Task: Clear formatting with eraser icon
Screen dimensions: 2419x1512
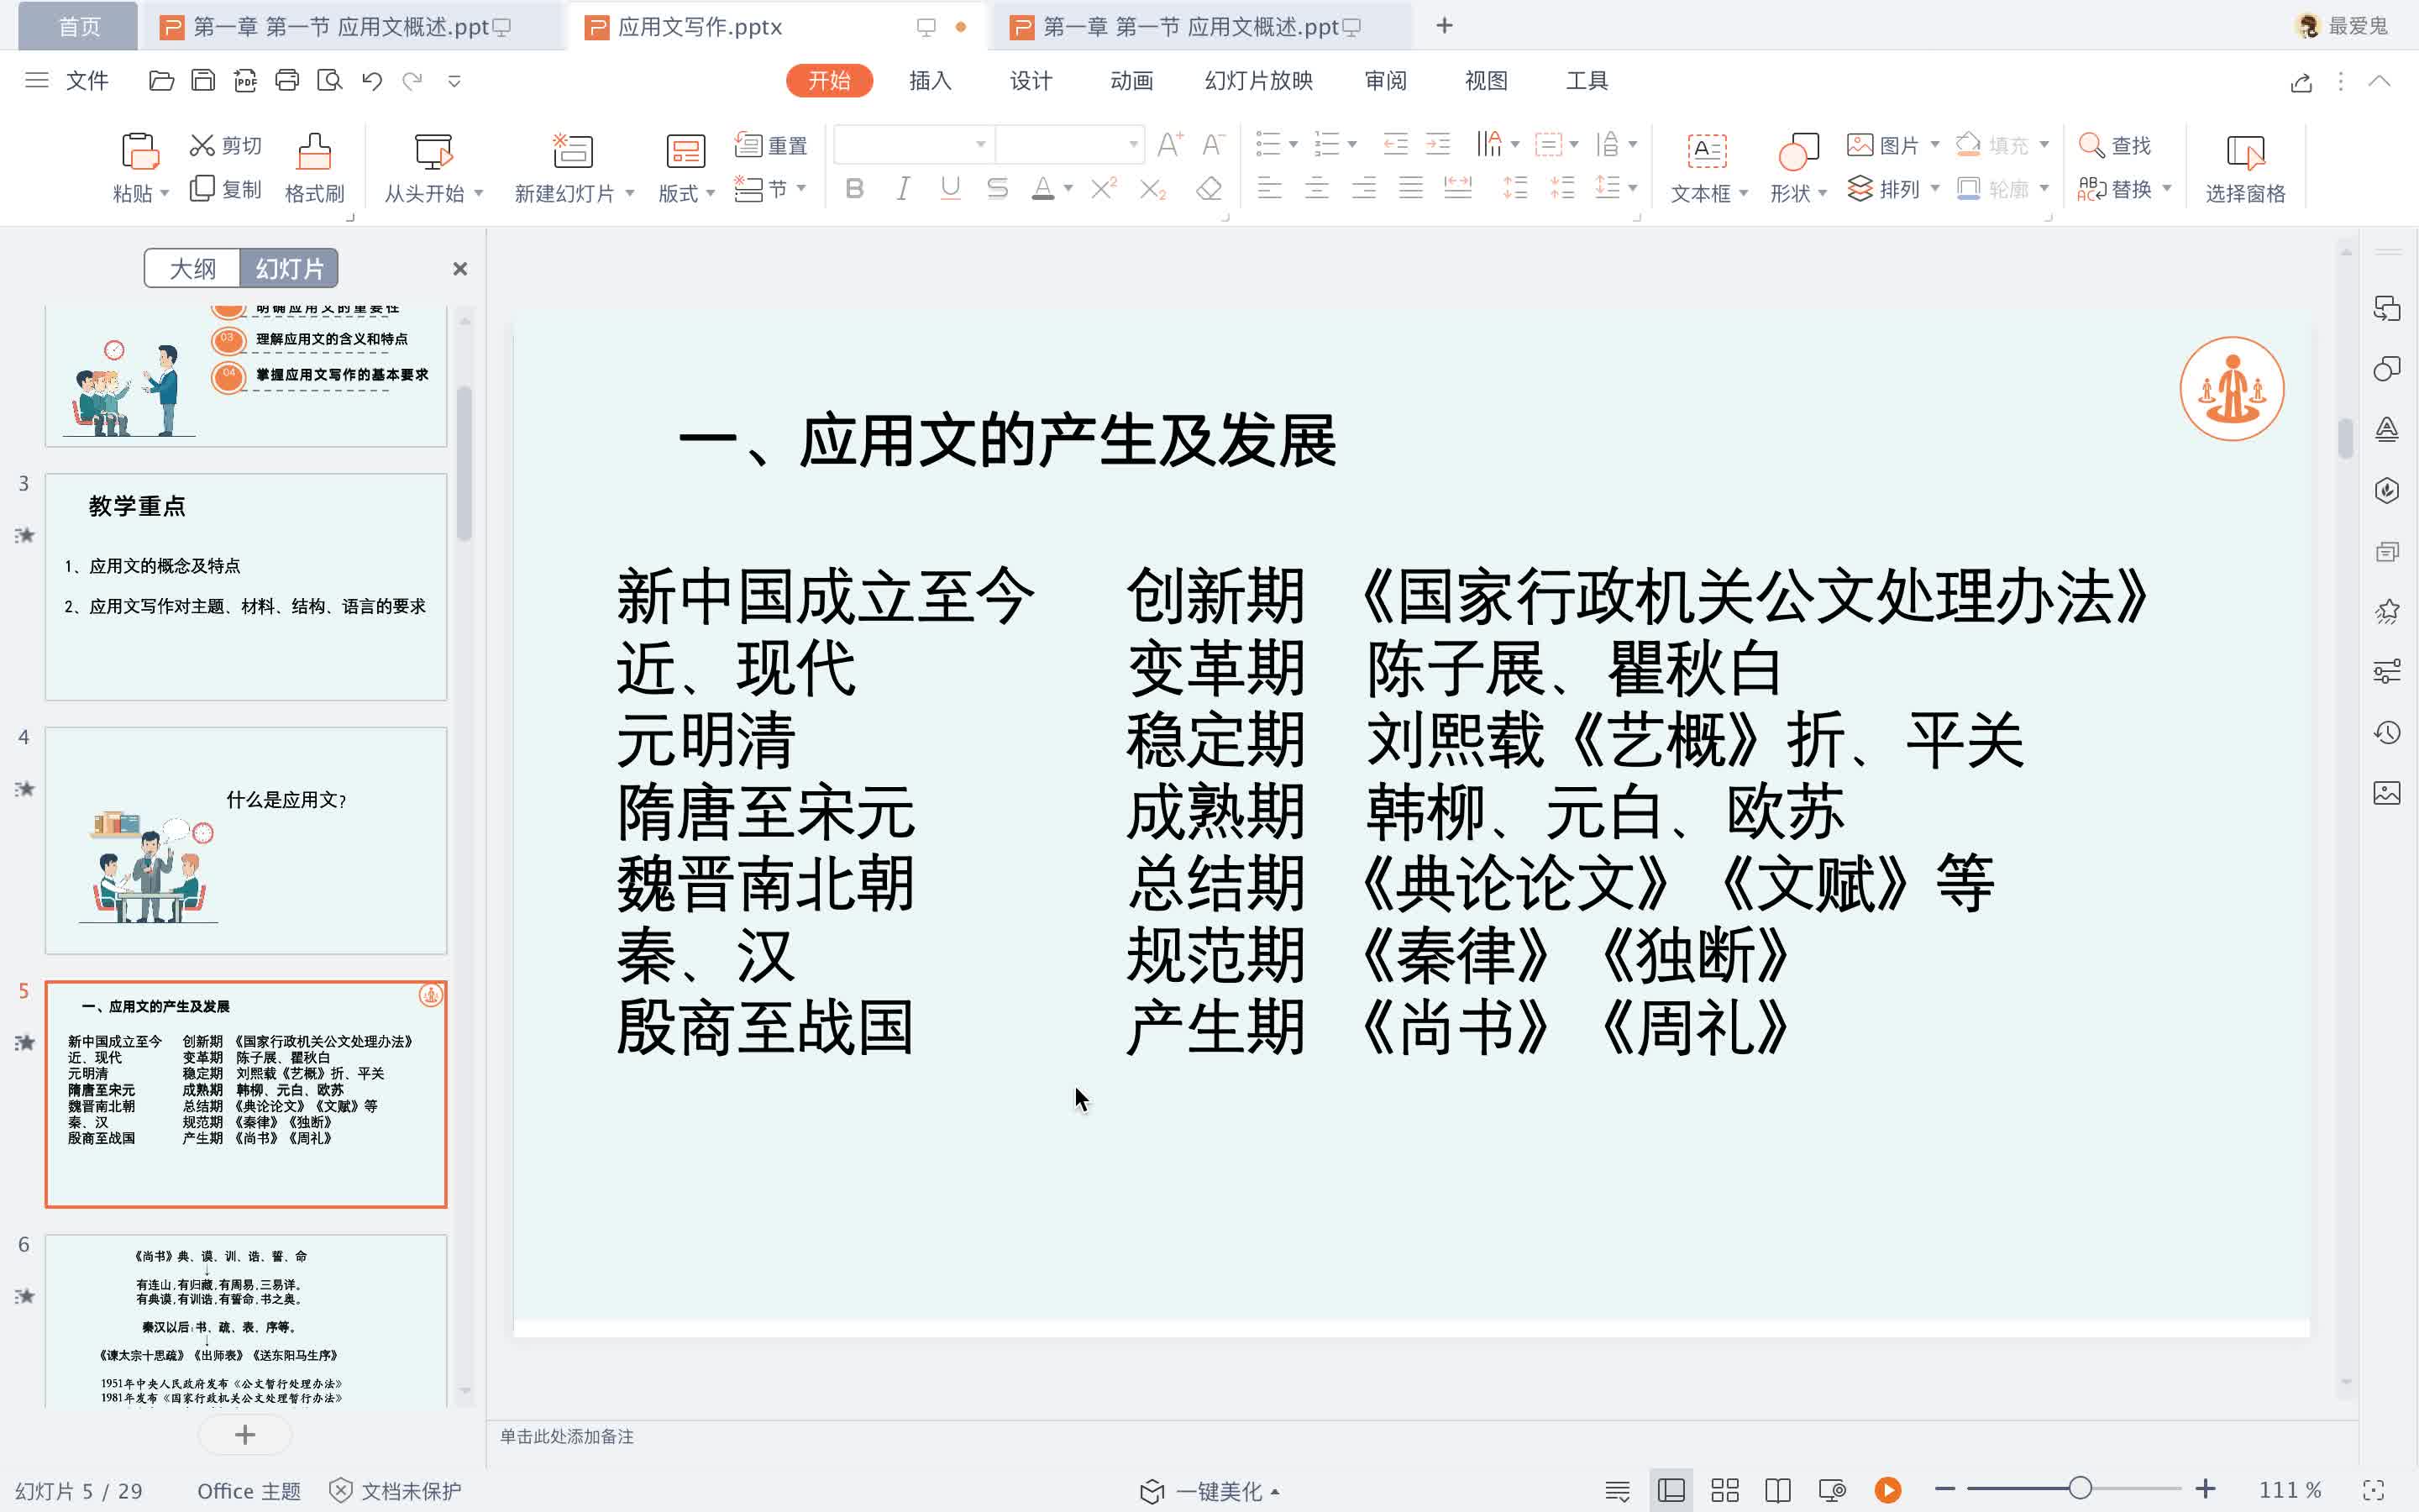Action: 1209,189
